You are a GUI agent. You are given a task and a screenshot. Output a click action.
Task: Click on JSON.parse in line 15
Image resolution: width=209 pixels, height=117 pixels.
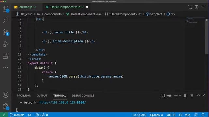pos(69,76)
